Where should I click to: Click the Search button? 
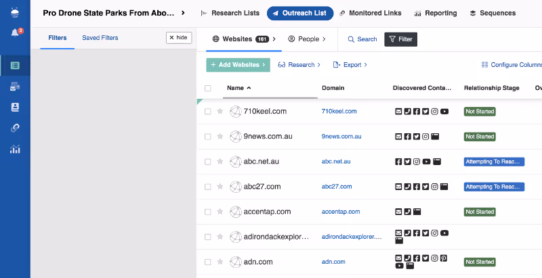362,39
